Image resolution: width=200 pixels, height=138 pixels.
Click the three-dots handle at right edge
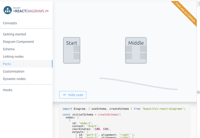[198, 92]
